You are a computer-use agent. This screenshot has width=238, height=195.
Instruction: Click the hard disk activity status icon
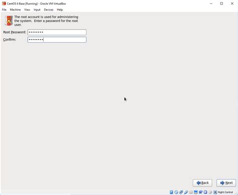click(171, 192)
